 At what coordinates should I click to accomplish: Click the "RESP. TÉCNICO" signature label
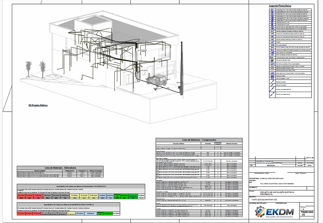301,173
